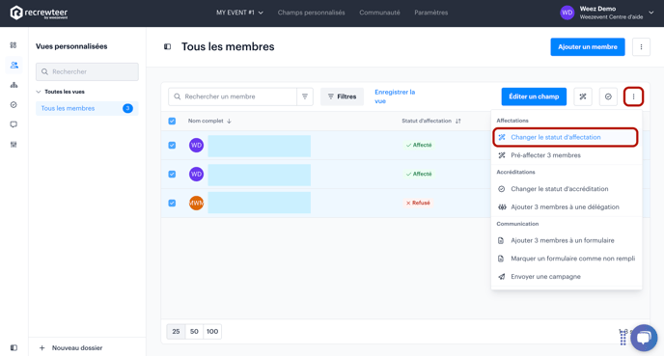The width and height of the screenshot is (664, 356).
Task: Click Nouveau dossier label
Action: coord(77,348)
